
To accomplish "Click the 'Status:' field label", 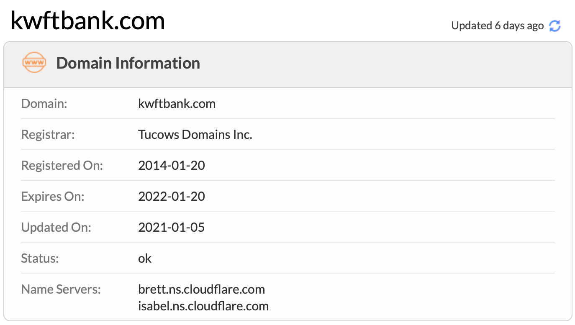I will click(40, 258).
